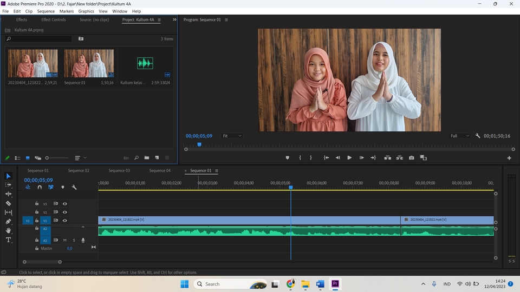Toggle V3 track output eye
This screenshot has width=520, height=292.
64,204
